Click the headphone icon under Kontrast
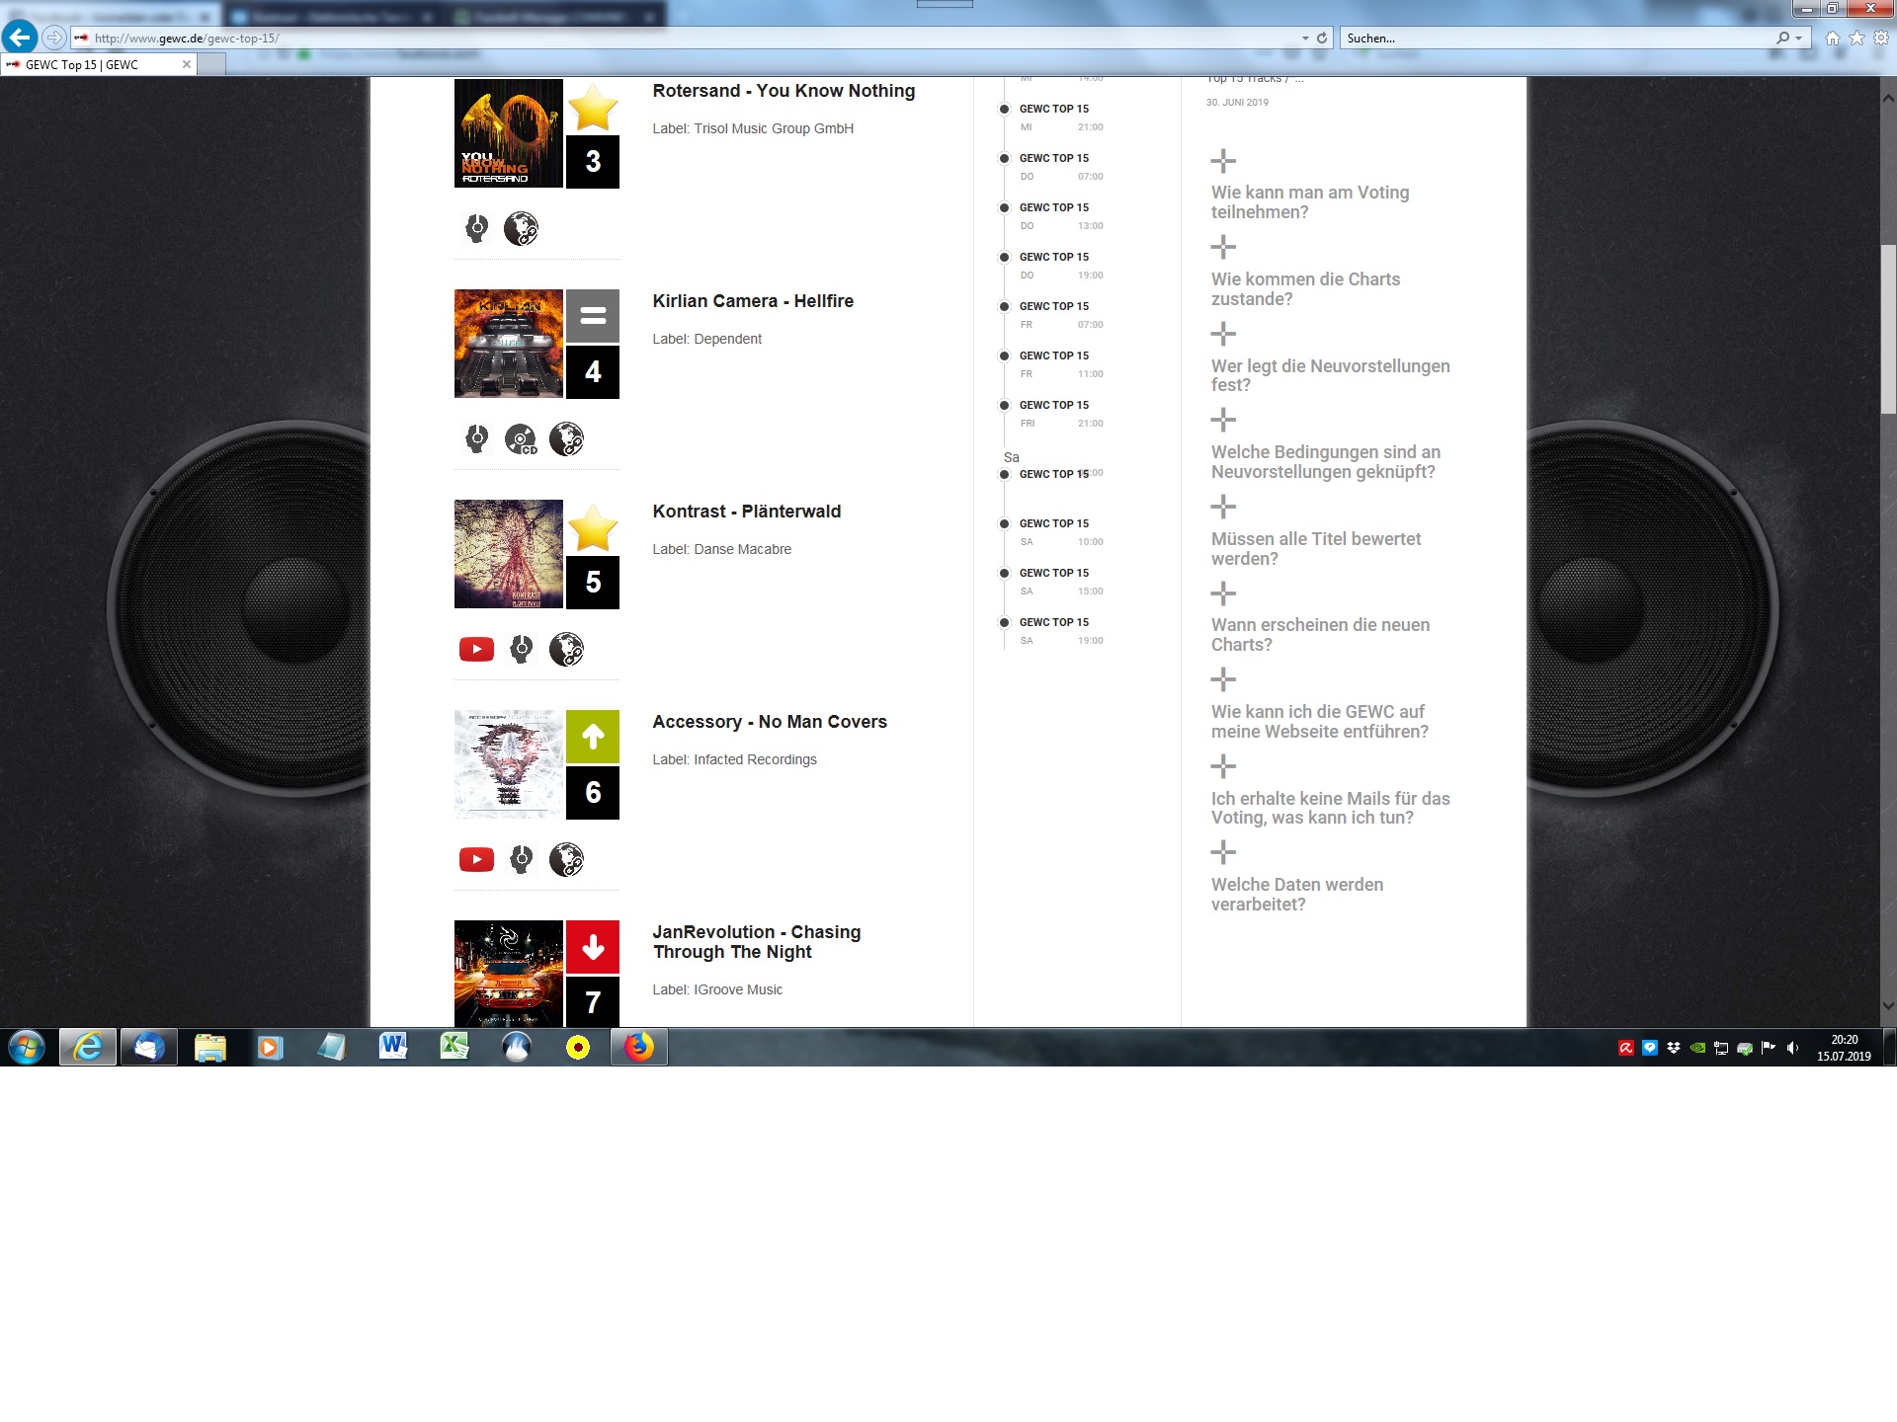 pyautogui.click(x=521, y=649)
